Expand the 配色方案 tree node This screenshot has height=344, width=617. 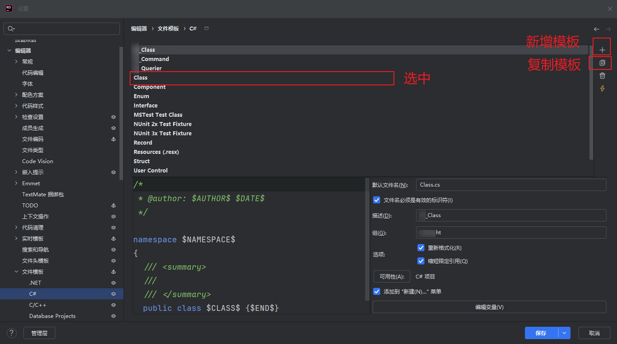pos(16,95)
